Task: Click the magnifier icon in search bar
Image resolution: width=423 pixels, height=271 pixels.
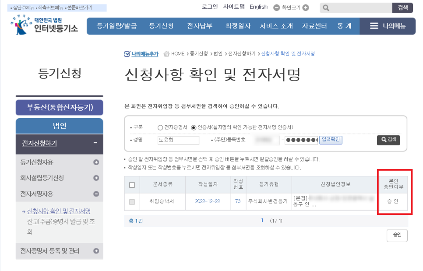Action: pos(326,8)
